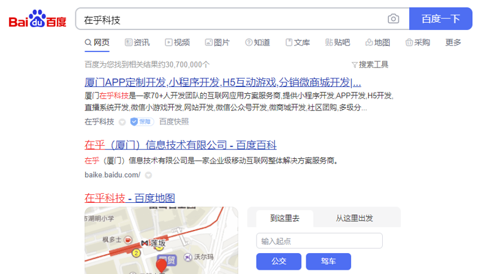Screen dimensions: 490x274
Task: Click the baike.baidu.com/ source URL
Action: tap(113, 175)
